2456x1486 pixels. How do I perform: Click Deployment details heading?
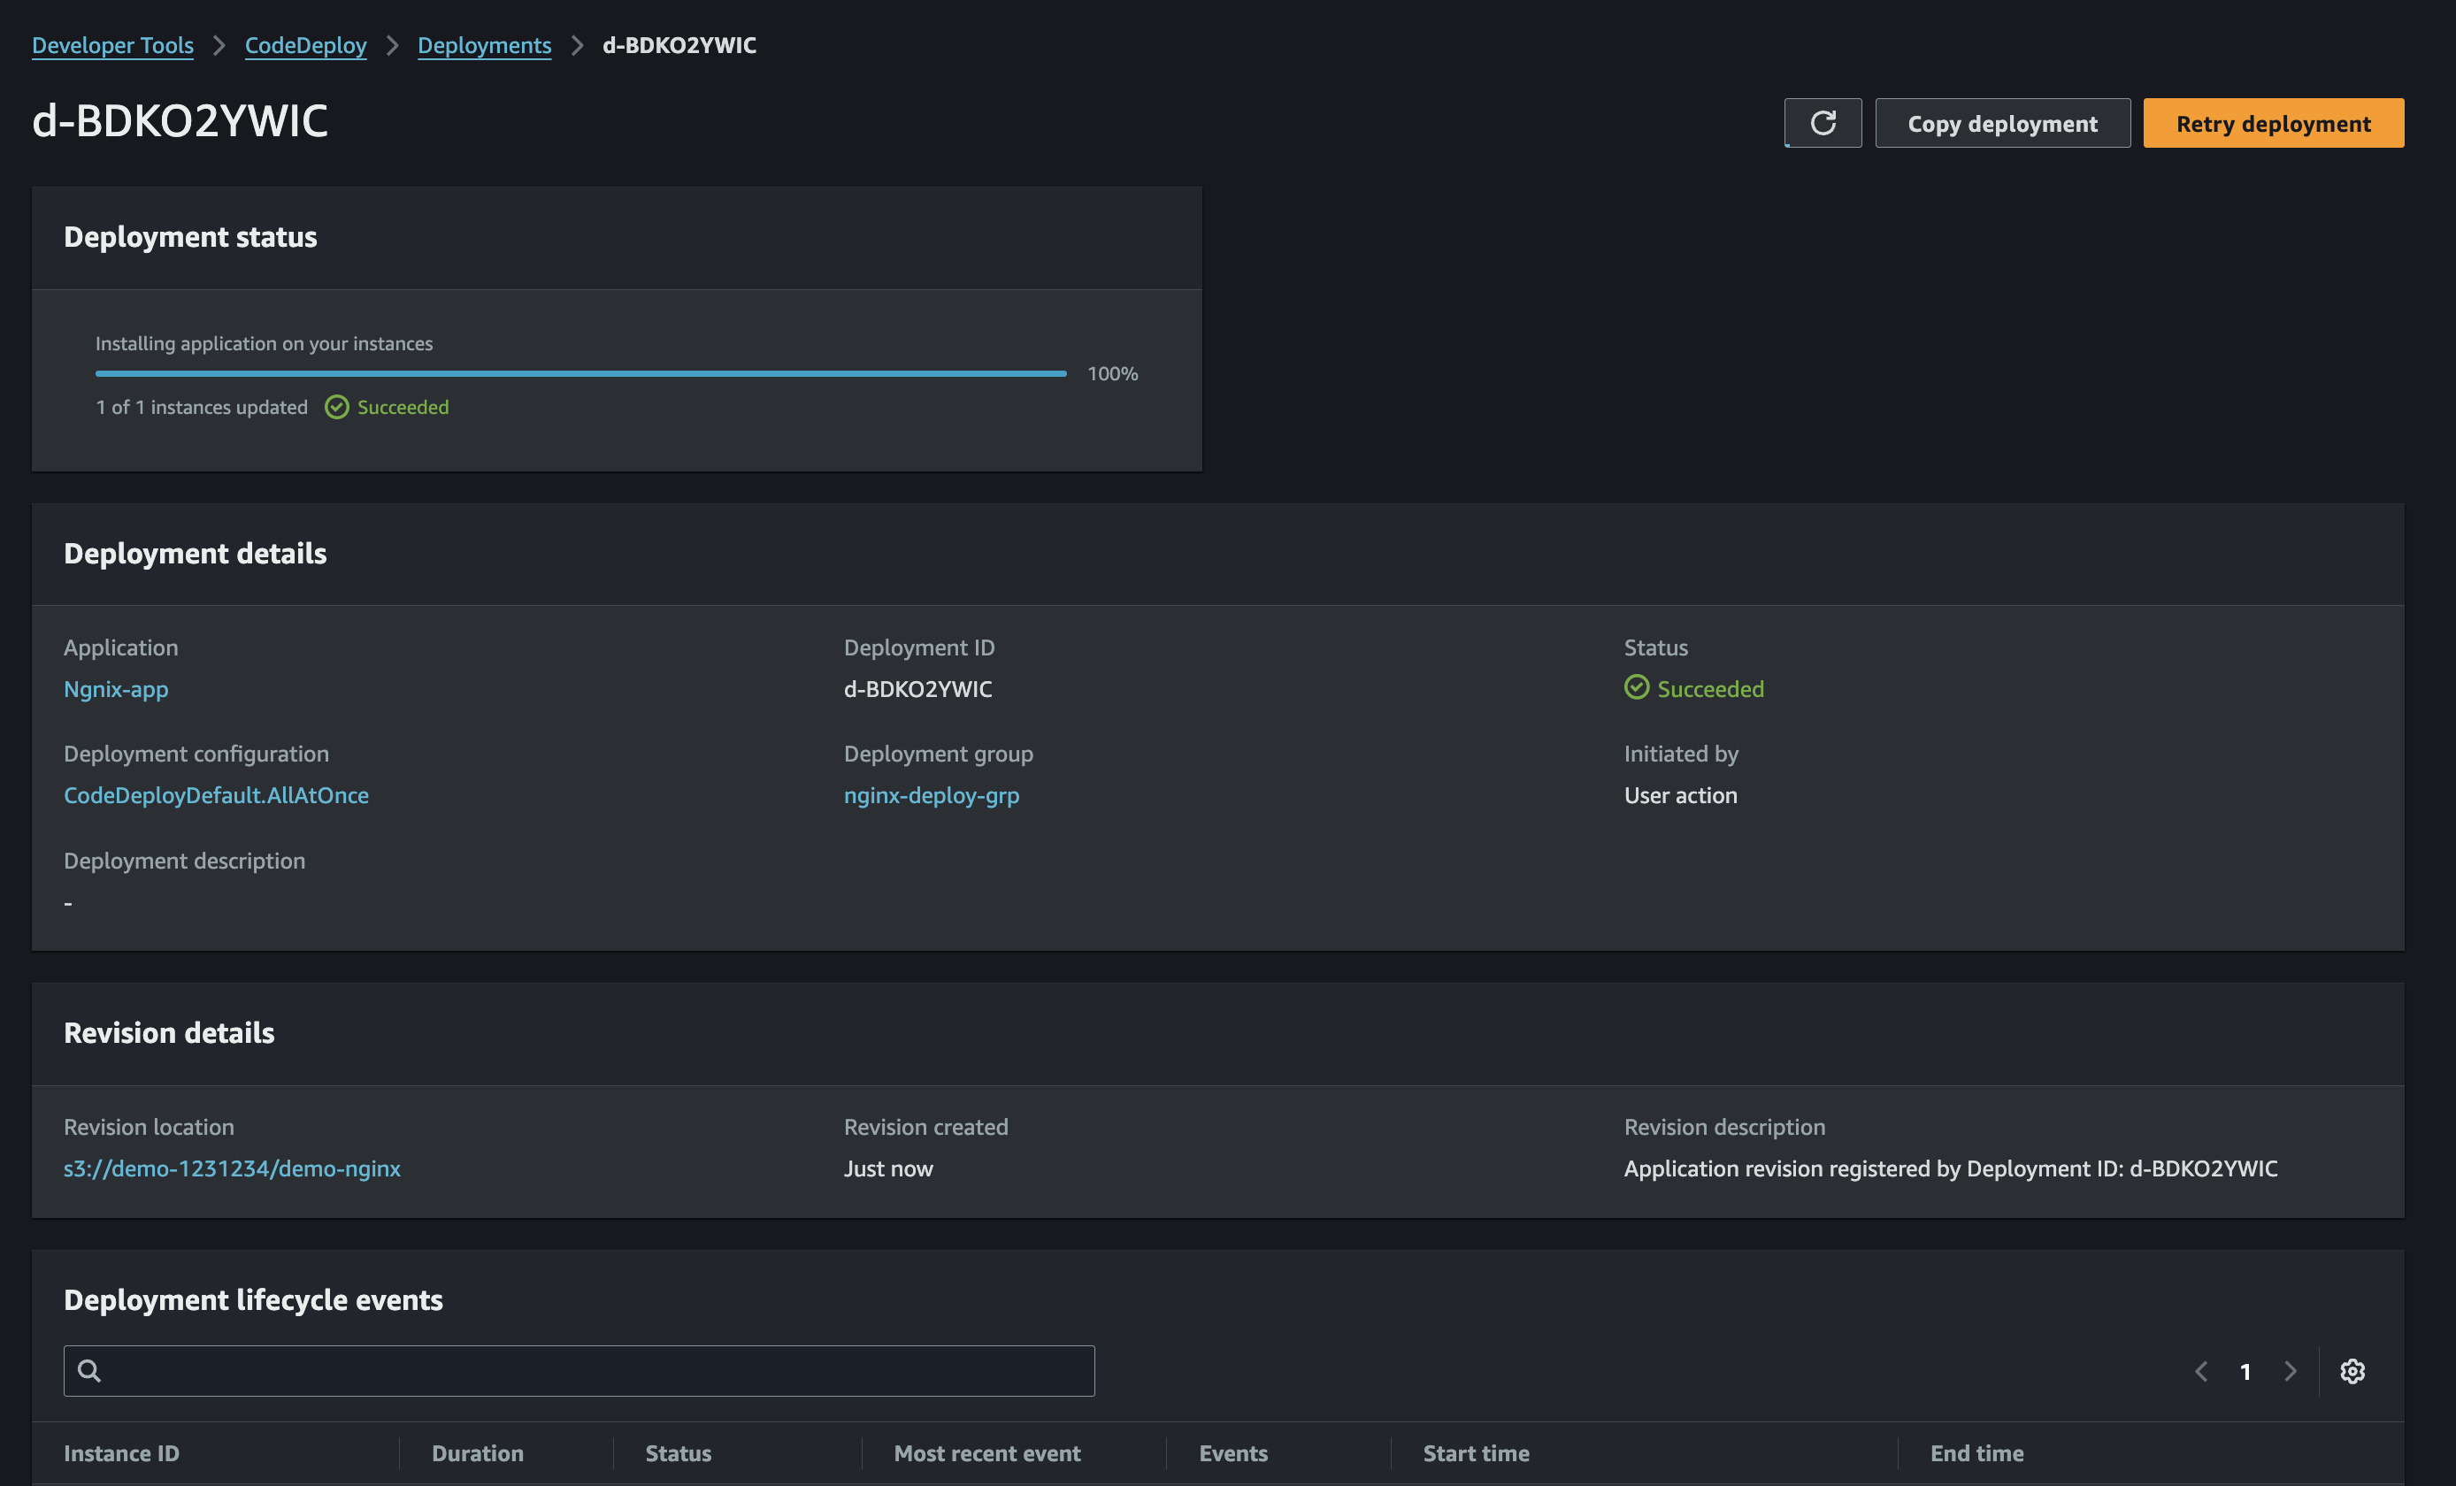coord(195,553)
